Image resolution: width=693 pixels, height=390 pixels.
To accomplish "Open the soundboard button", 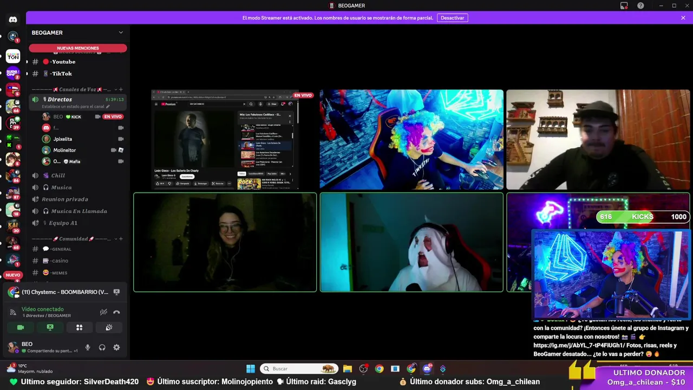I will [x=109, y=327].
